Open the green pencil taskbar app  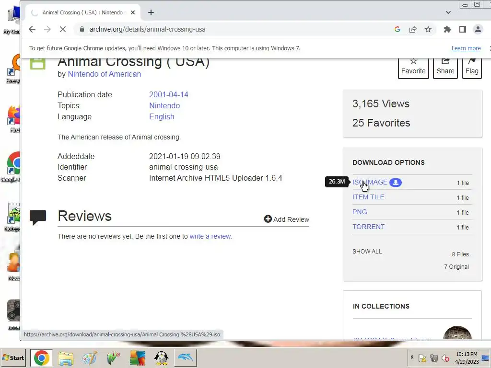[x=113, y=358]
